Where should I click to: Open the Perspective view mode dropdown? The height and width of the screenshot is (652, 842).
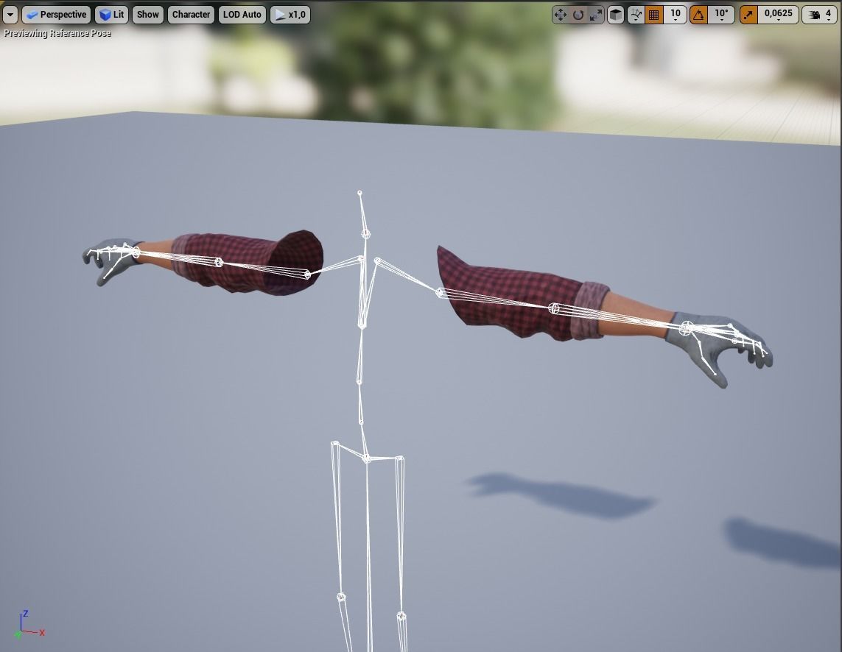point(57,15)
